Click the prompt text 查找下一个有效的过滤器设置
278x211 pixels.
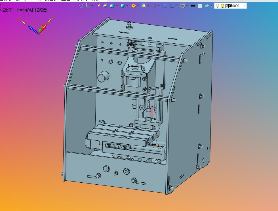click(x=25, y=10)
